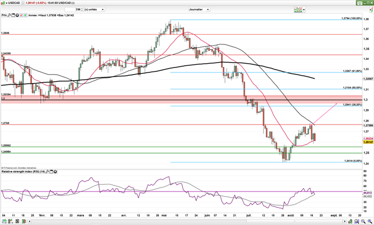Click the 44,813 RSI value tag

coord(367,193)
